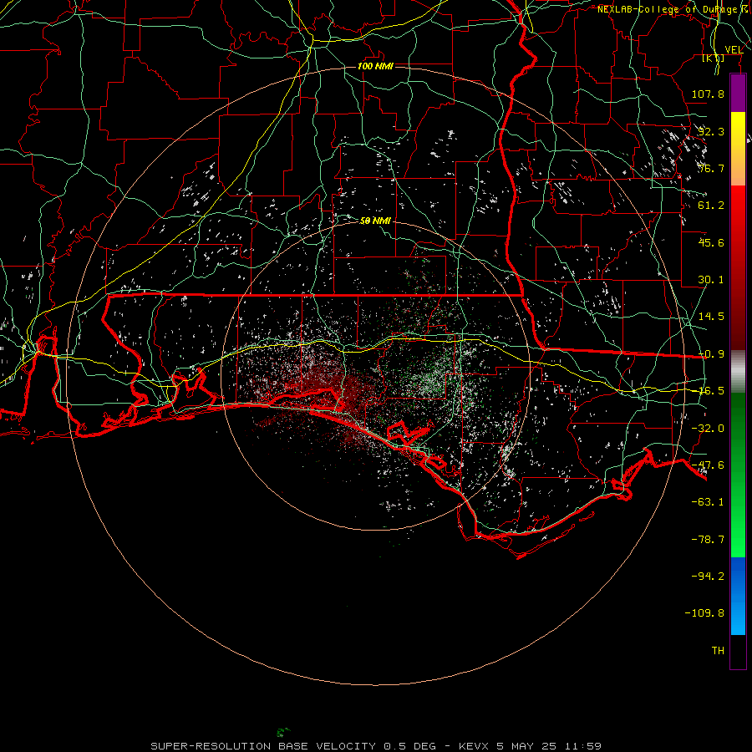752x752 pixels.
Task: Click the -109.8 legend value
Action: (704, 613)
